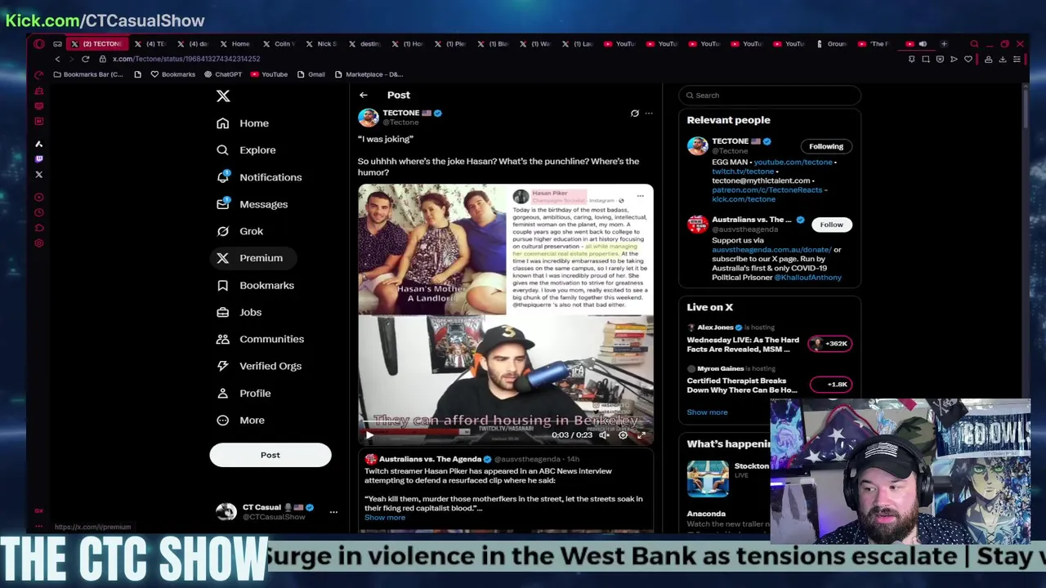Image resolution: width=1046 pixels, height=588 pixels.
Task: Click TECTONE's avatar on the post
Action: click(369, 117)
